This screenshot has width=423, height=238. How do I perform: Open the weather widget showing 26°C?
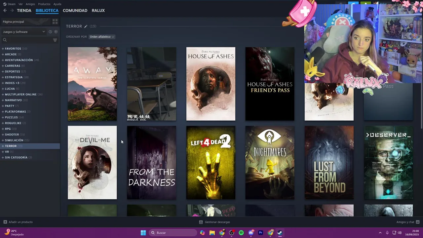(14, 233)
